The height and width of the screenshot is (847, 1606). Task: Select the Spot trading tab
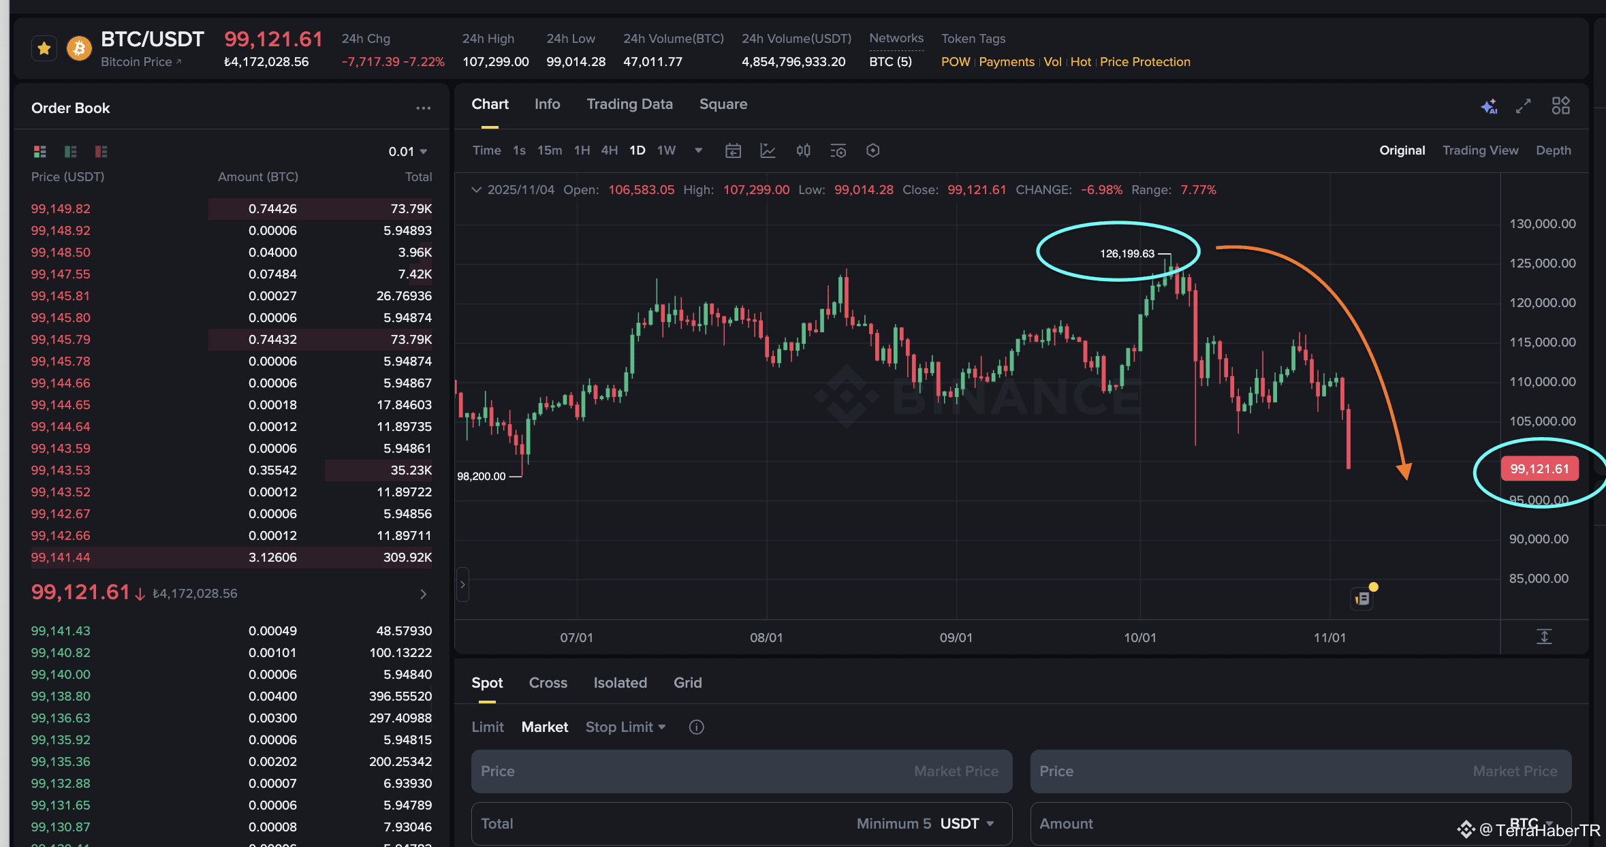pyautogui.click(x=487, y=683)
